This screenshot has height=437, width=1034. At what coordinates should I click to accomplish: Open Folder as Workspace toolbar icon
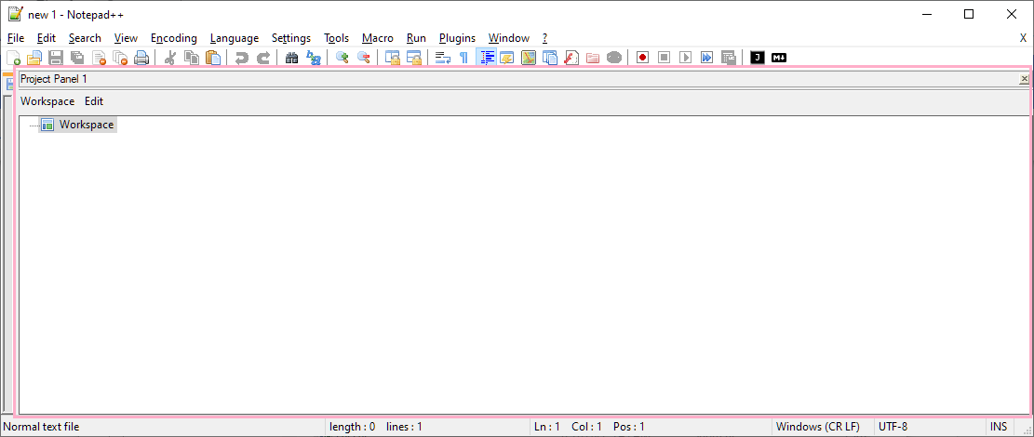pyautogui.click(x=593, y=58)
